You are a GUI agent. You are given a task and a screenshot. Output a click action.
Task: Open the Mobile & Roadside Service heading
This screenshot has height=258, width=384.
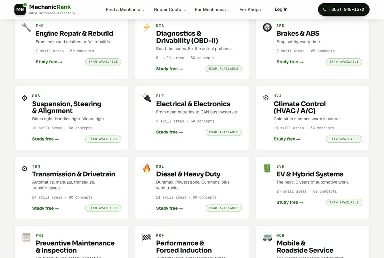305,246
